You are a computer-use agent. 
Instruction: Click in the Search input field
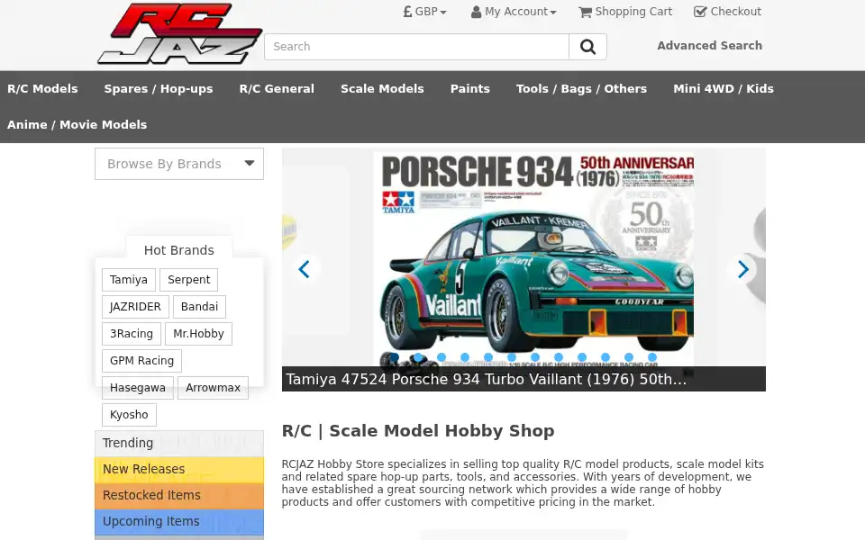pyautogui.click(x=416, y=47)
